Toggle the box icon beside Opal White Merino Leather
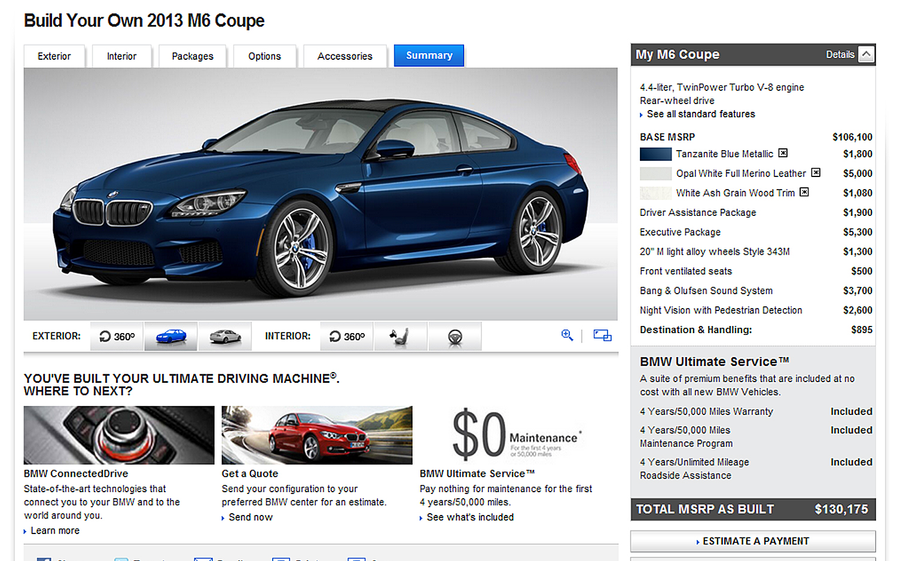The height and width of the screenshot is (561, 897). [x=816, y=173]
